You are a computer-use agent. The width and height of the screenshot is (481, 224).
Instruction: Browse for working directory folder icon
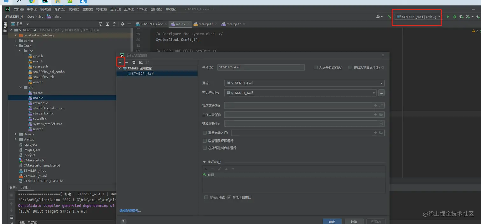[x=381, y=115]
